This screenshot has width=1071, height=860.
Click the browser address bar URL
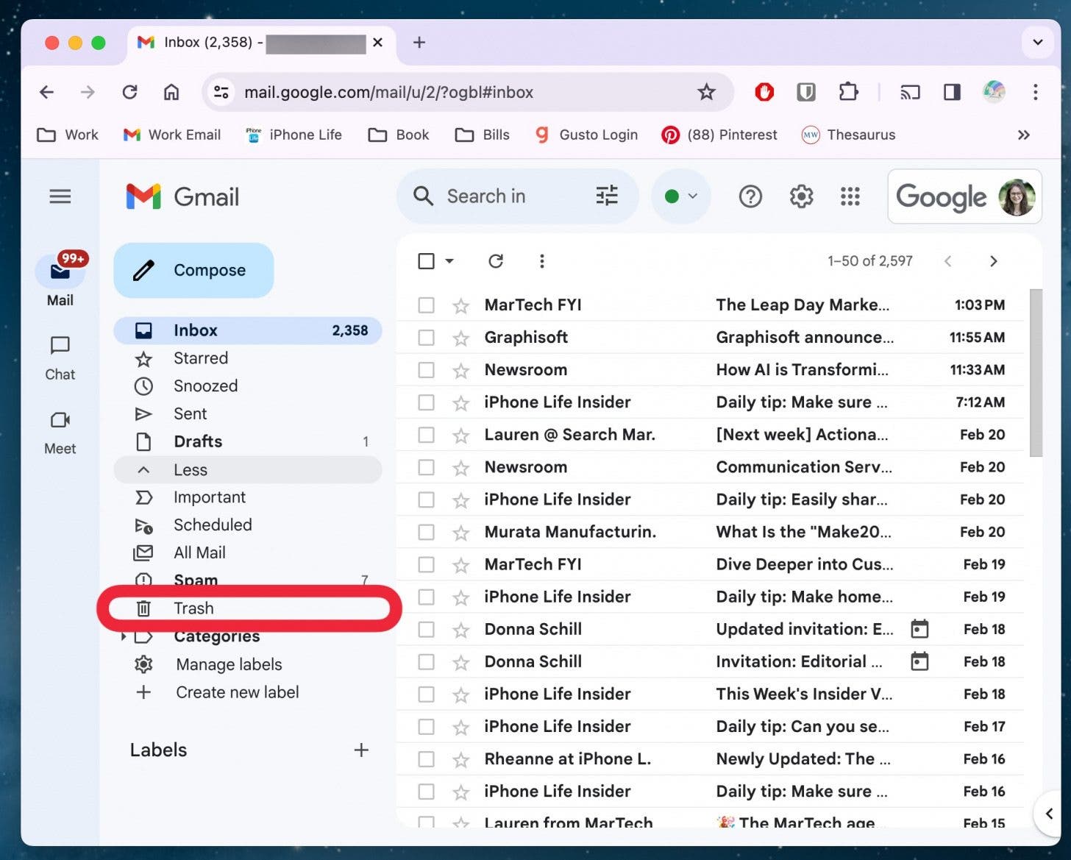click(x=388, y=92)
